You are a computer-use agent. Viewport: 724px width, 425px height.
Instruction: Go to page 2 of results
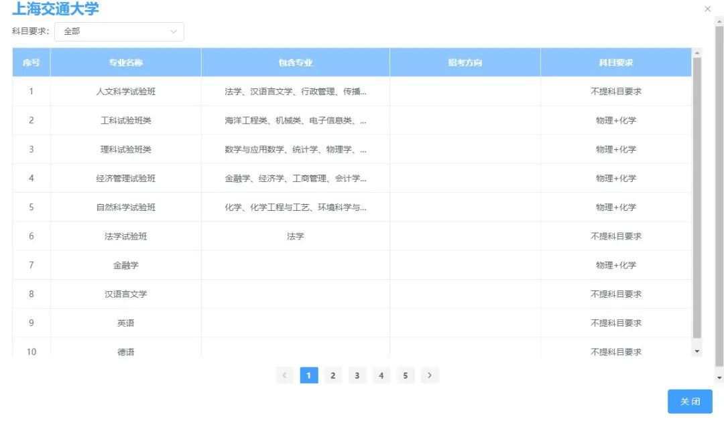point(333,375)
